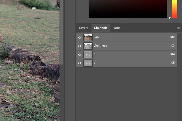This screenshot has width=182, height=121.
Task: Select the b channel row
Action: coord(127,63)
